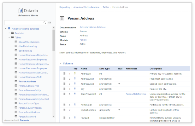This screenshot has width=195, height=126.
Task: Click the sidebar scrollbar thumb
Action: click(54, 40)
